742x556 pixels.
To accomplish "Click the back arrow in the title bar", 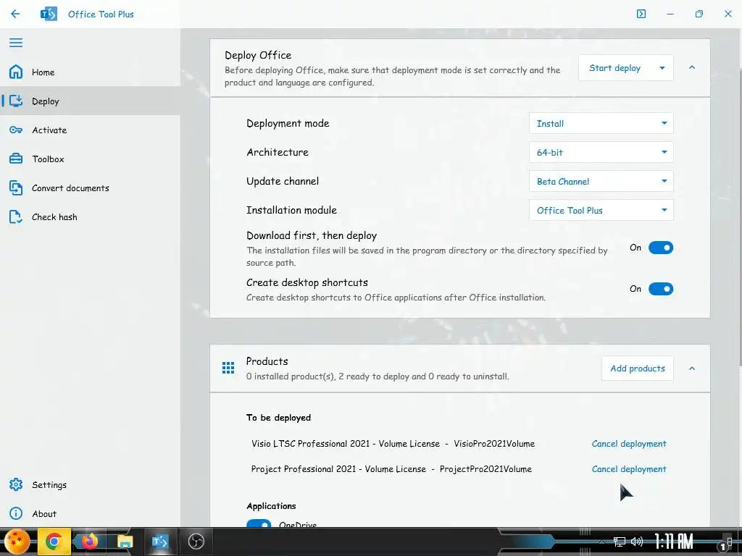I will 15,14.
